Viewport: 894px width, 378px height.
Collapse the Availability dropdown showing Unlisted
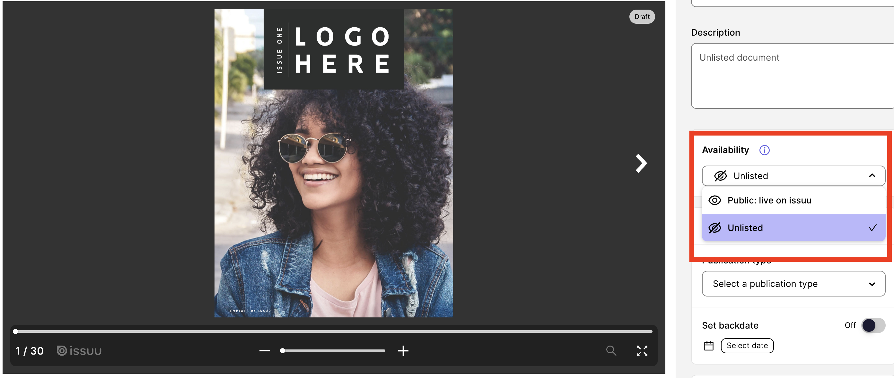(x=793, y=176)
